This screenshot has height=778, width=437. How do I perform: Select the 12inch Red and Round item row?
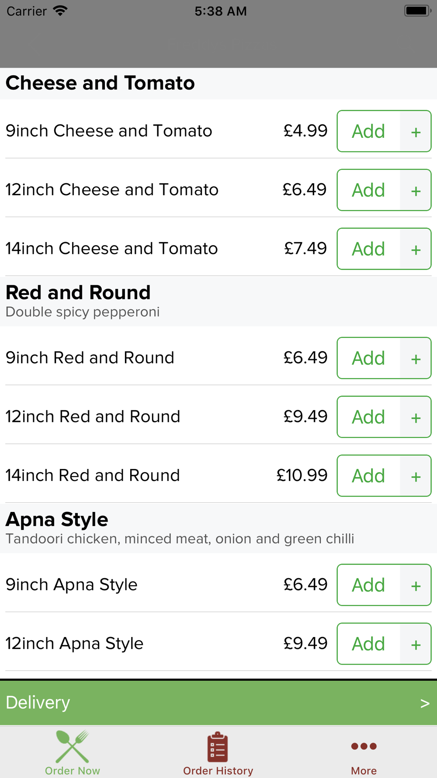[x=218, y=417]
